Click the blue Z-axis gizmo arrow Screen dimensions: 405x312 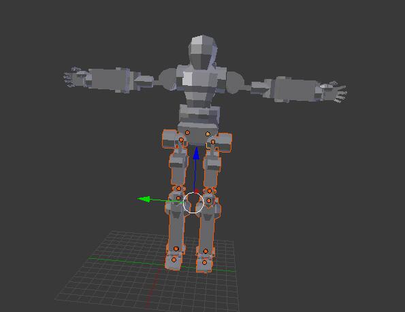click(196, 153)
